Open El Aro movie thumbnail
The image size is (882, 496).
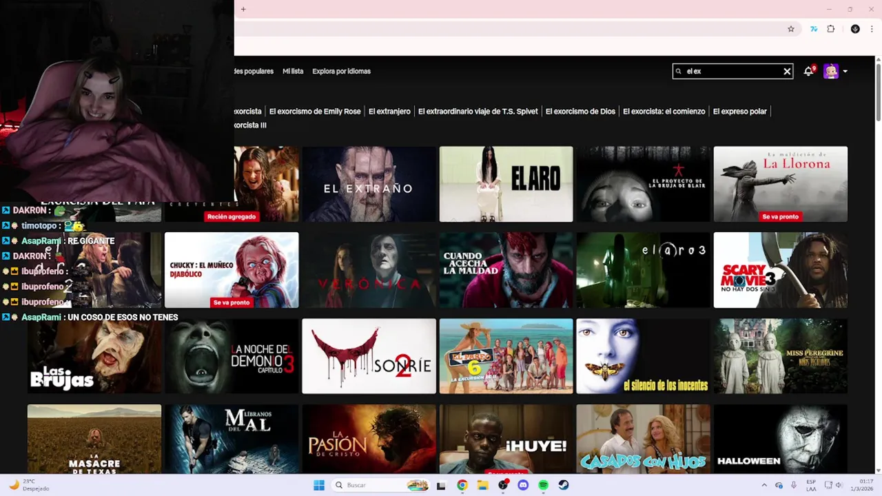click(x=506, y=184)
